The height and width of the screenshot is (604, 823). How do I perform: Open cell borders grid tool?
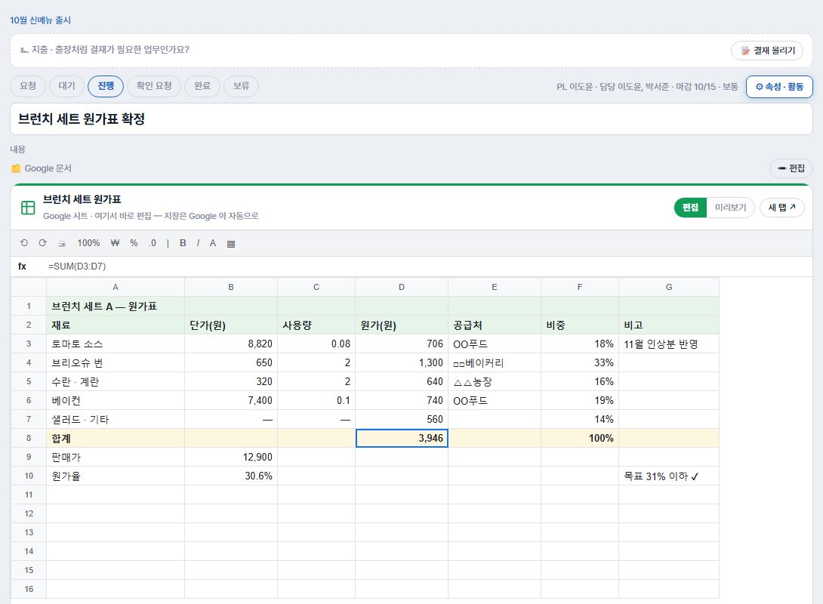[231, 244]
